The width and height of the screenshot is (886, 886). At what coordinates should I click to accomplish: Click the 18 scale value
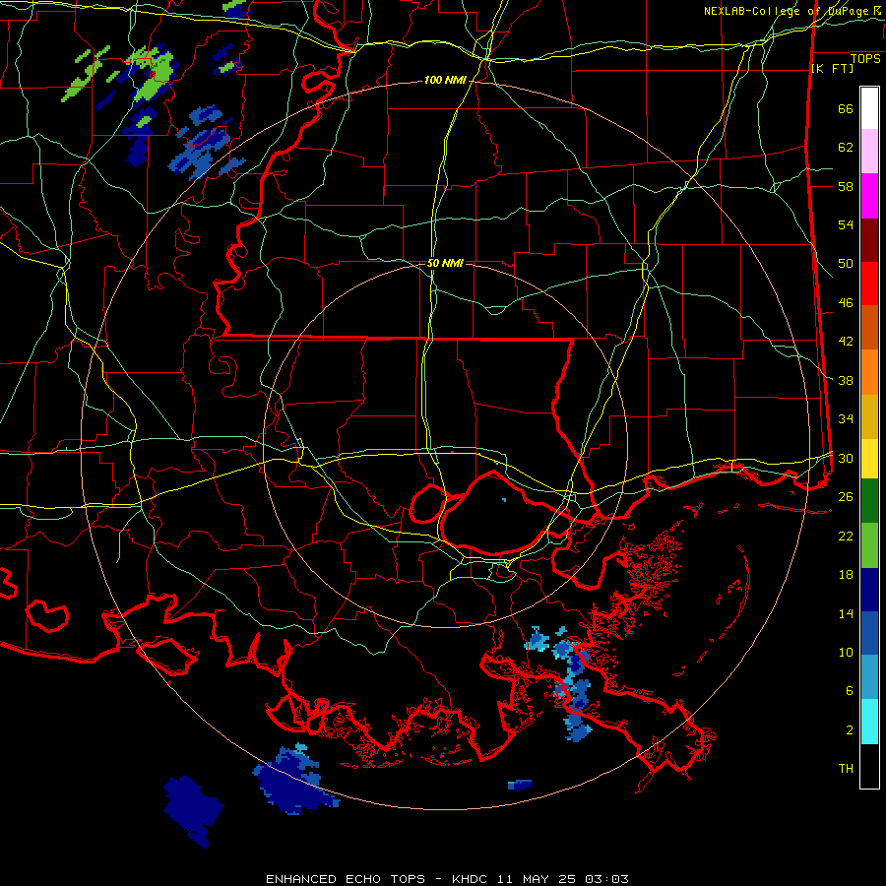pyautogui.click(x=846, y=575)
